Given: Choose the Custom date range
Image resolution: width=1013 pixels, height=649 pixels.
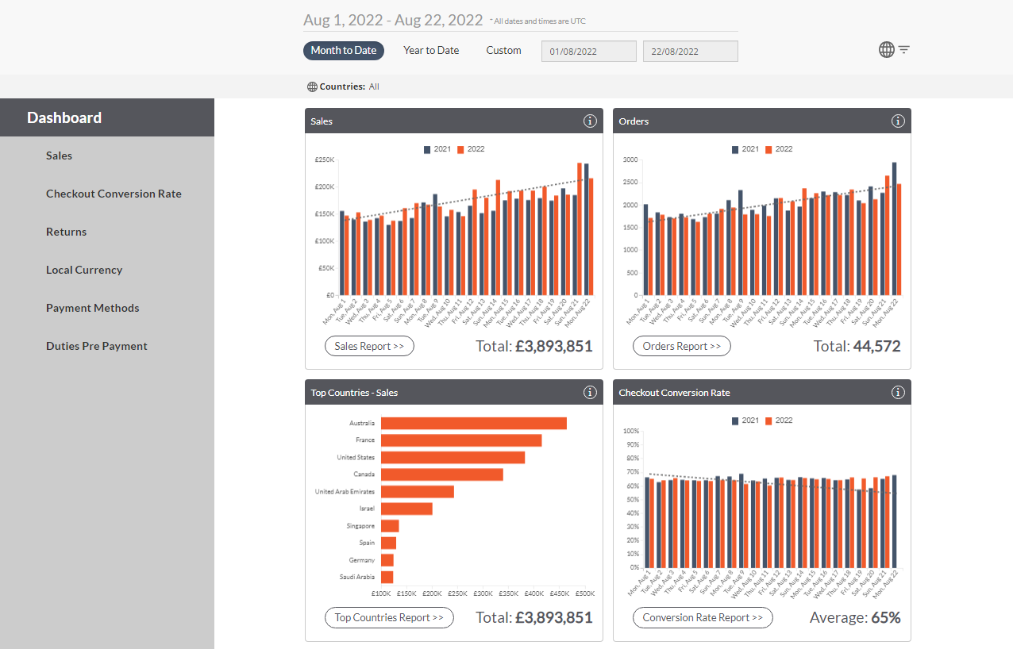Looking at the screenshot, I should (x=504, y=51).
